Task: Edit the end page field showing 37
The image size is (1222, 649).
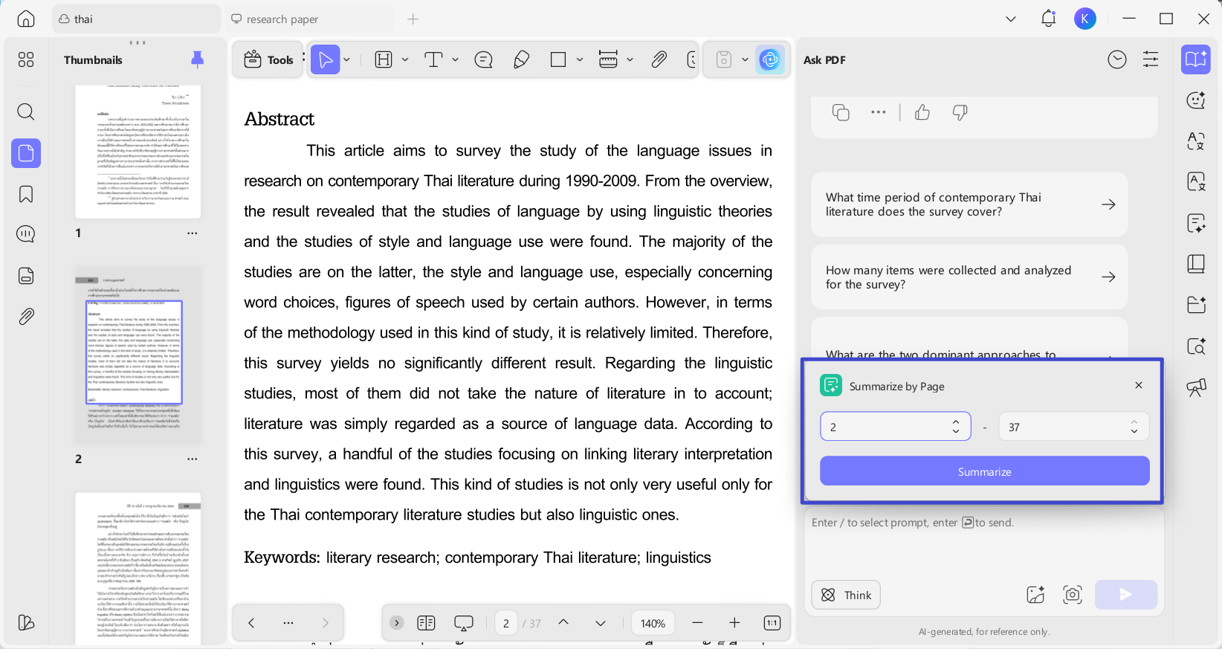Action: pos(1074,427)
